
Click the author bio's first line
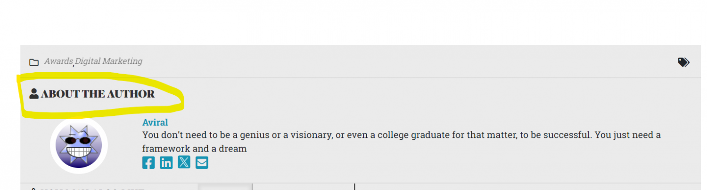402,135
